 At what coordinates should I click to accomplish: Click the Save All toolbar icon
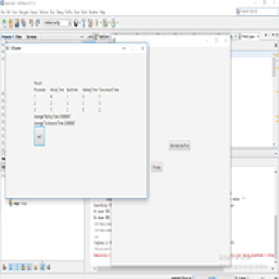click(23, 23)
